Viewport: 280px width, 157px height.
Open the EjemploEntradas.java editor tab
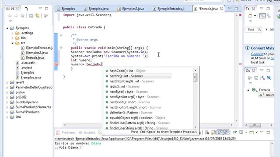pos(168,9)
